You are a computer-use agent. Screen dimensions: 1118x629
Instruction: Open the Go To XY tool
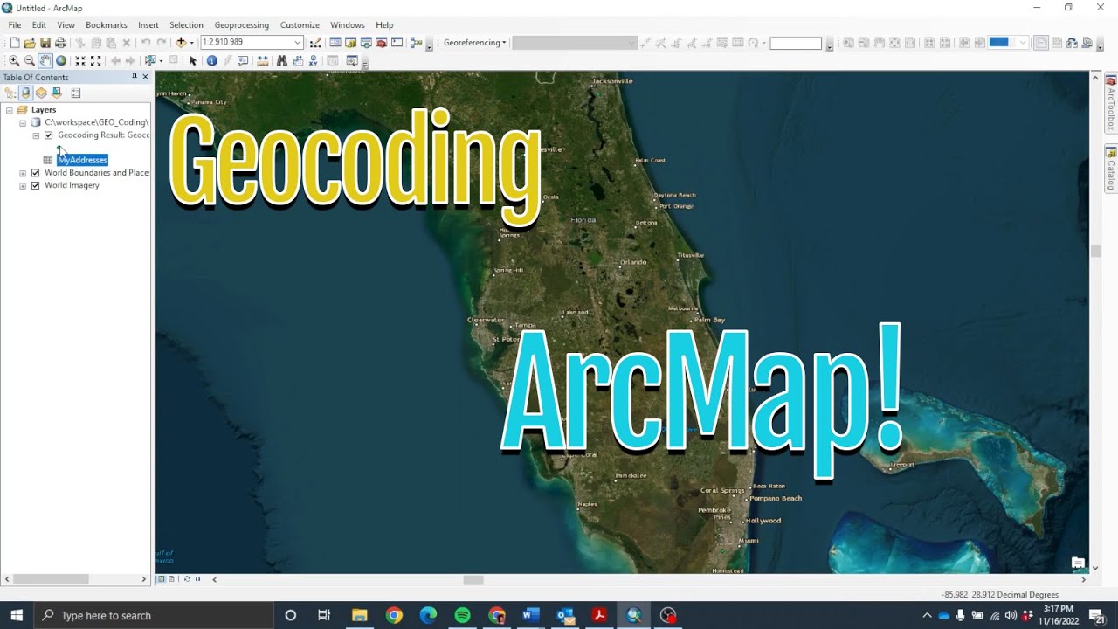(313, 60)
